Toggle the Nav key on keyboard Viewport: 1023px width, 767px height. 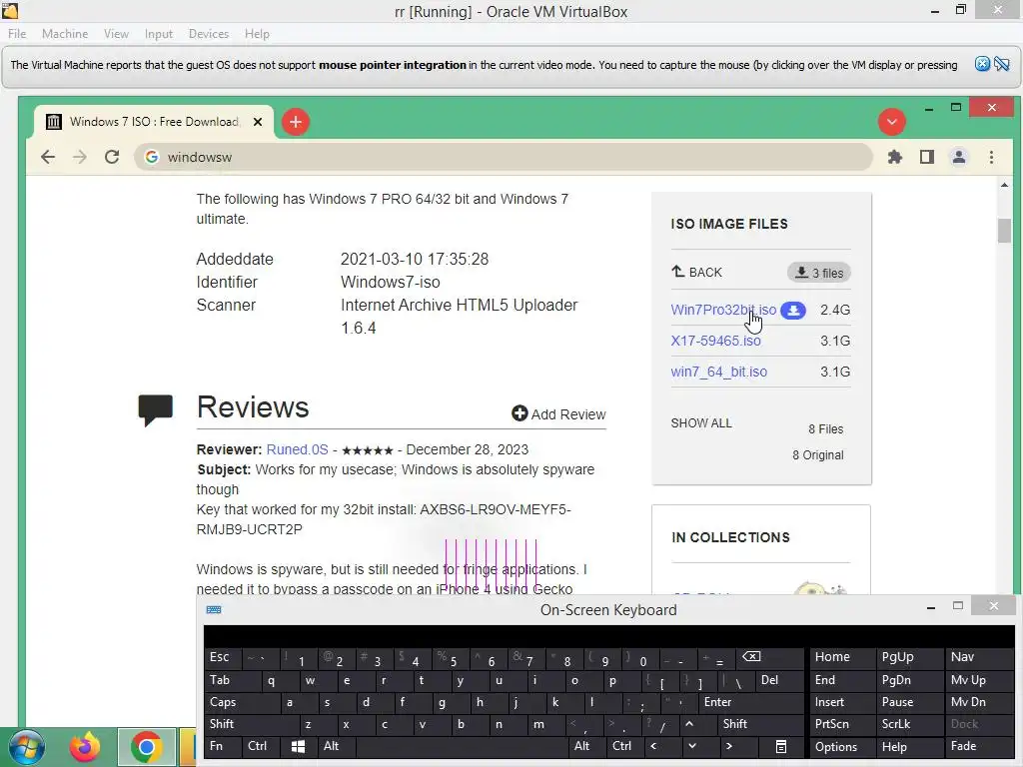979,657
